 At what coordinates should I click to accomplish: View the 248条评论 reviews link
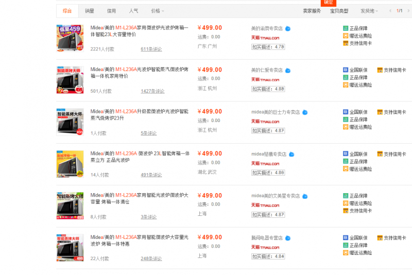pyautogui.click(x=151, y=259)
